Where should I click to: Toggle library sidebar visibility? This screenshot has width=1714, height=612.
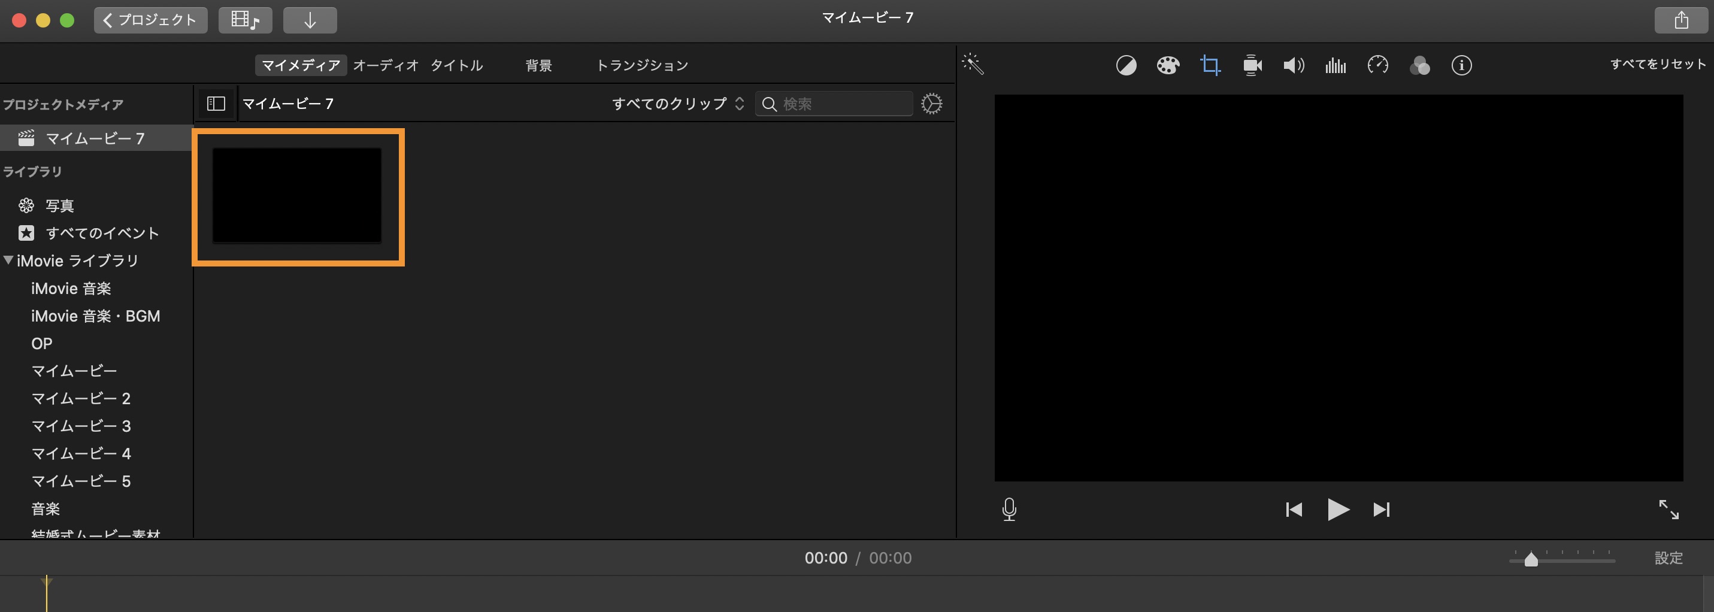pos(216,104)
